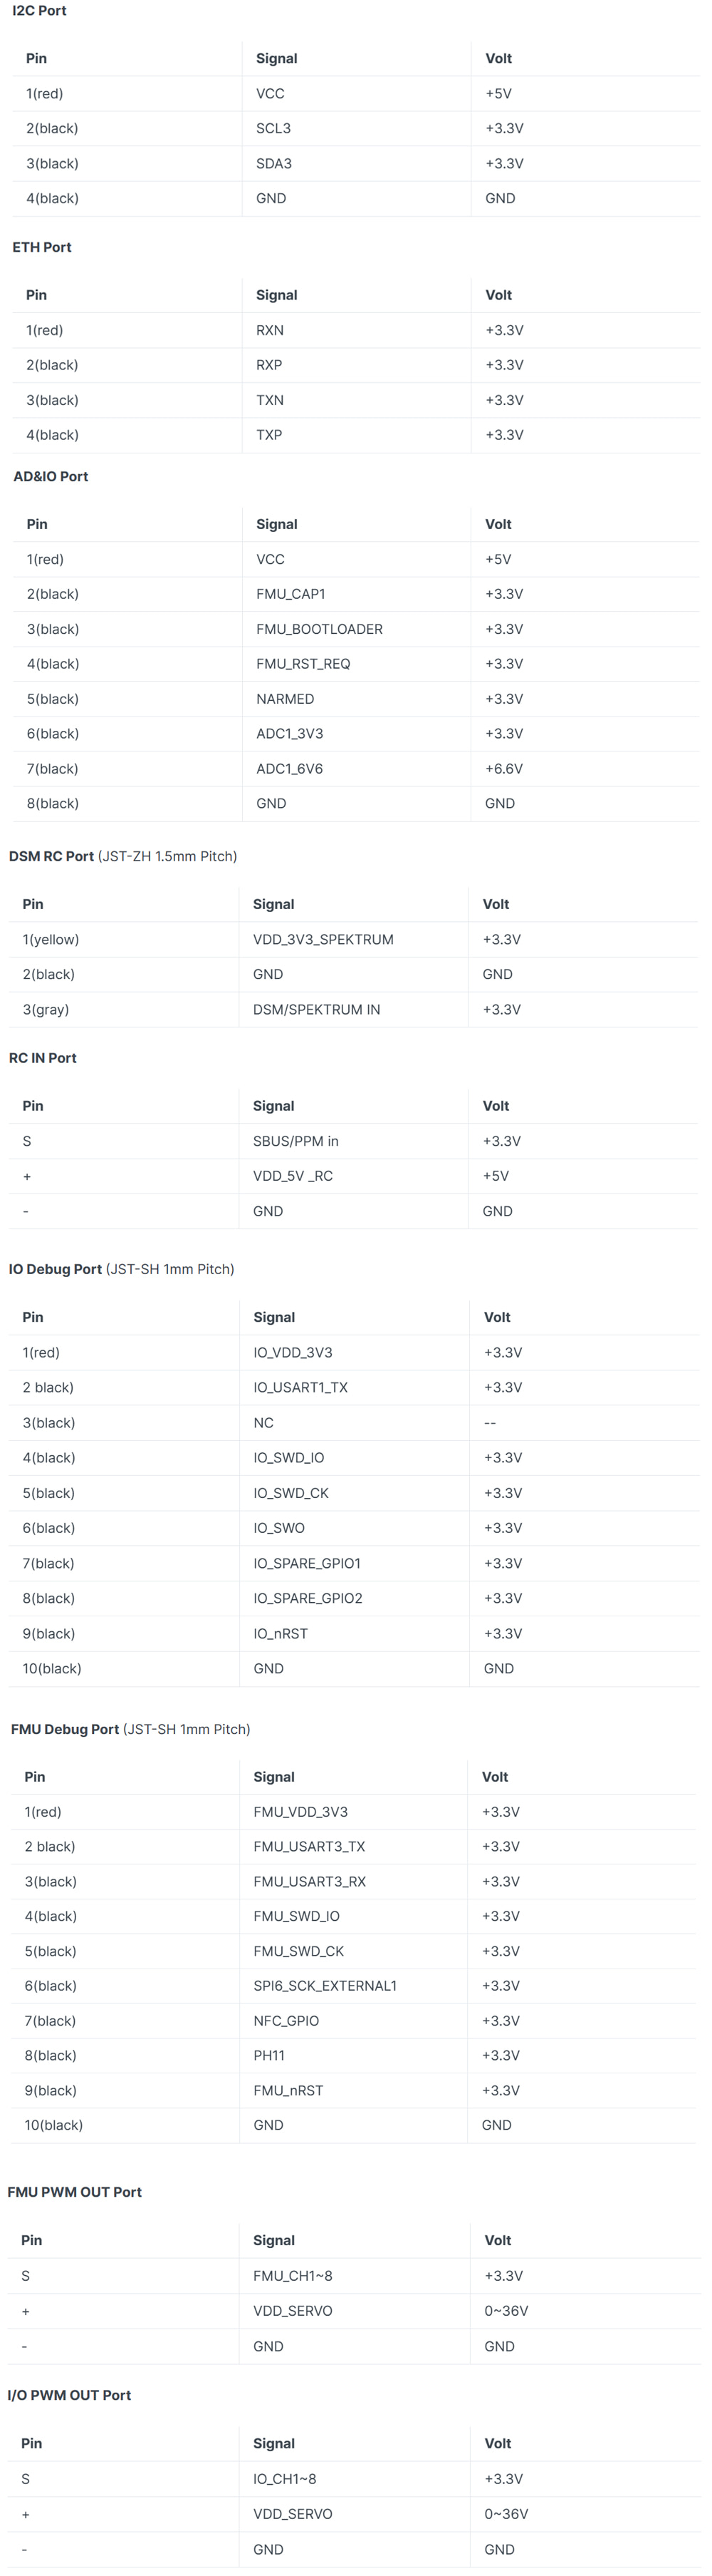Click the DSM RC Port heading

(x=52, y=856)
